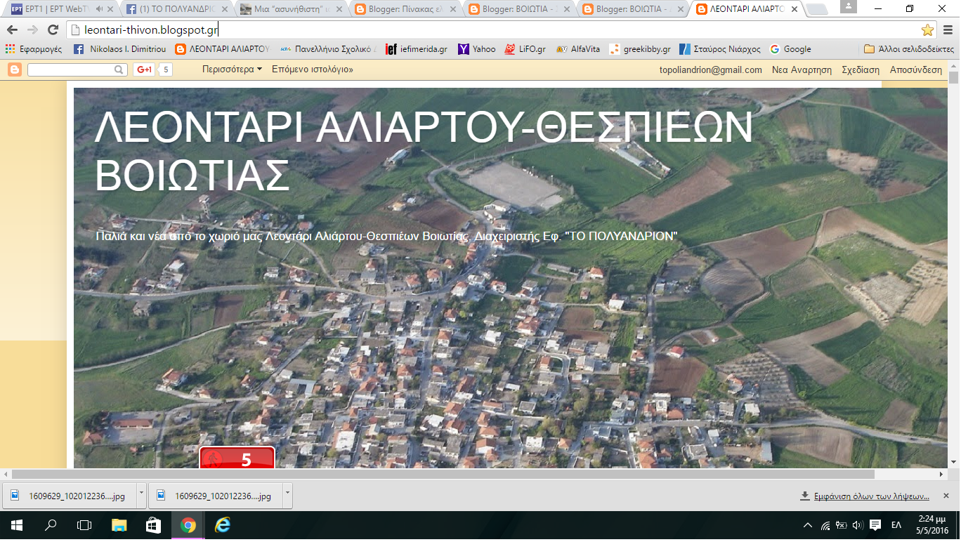Click the vertical scrollbar thumb
Viewport: 961px width, 542px height.
pos(953,78)
